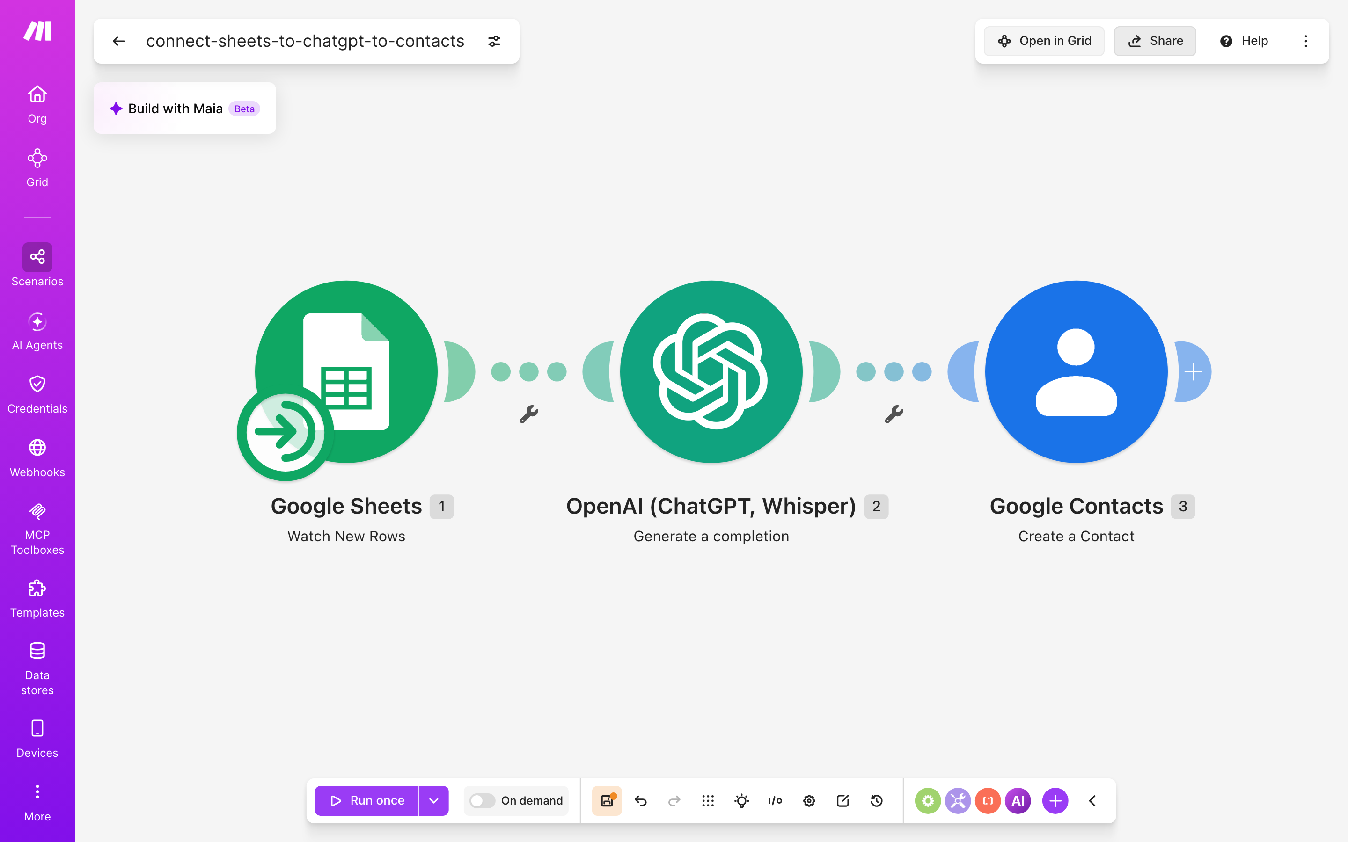Open Data stores in the sidebar

point(37,668)
